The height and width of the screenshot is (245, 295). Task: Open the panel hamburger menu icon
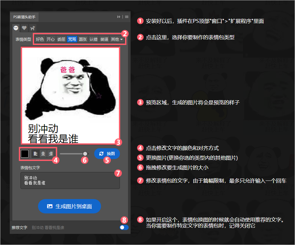(x=127, y=17)
